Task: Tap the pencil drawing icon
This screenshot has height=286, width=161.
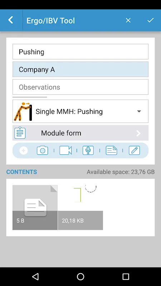Action: (x=135, y=151)
